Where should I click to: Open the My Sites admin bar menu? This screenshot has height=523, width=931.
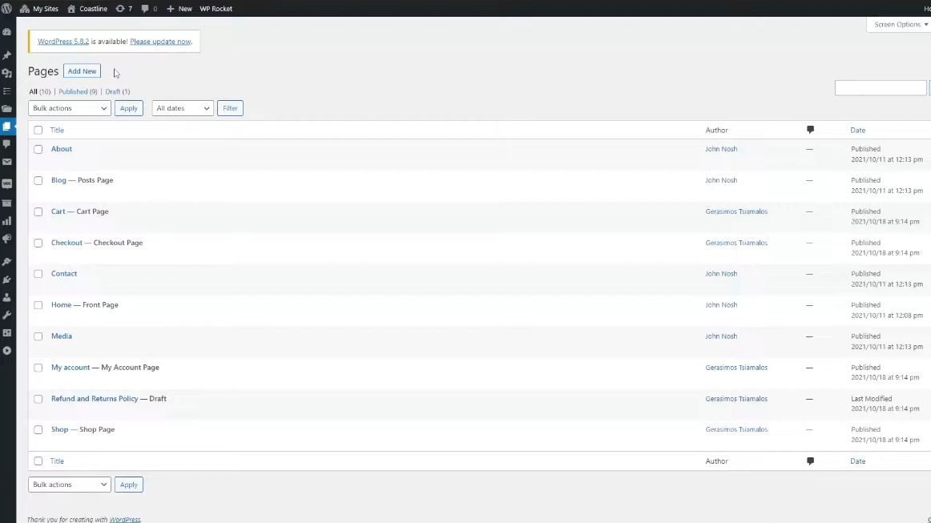click(40, 9)
